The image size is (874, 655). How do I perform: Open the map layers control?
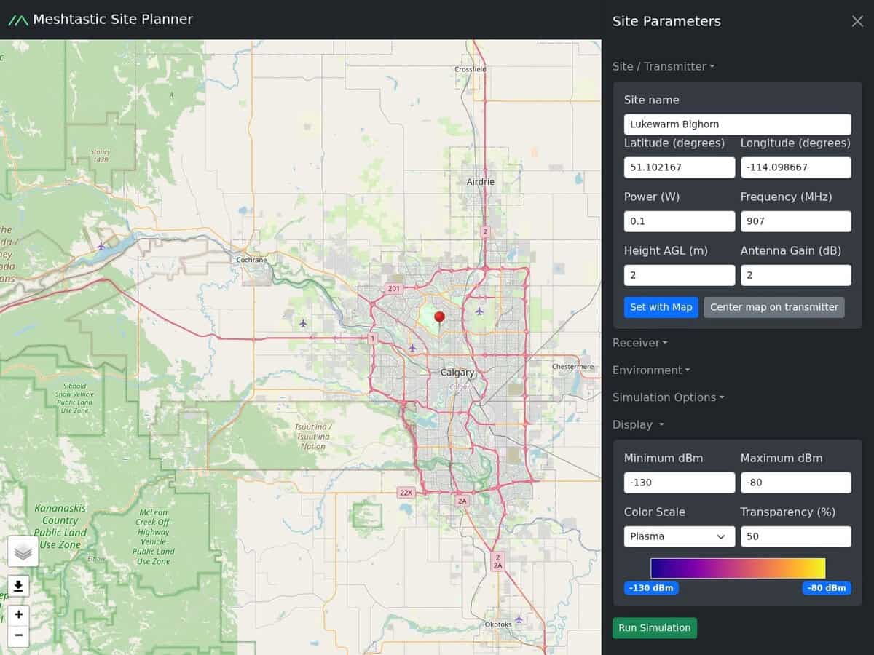coord(23,552)
